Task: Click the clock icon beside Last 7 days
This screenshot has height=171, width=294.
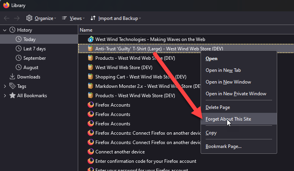Action: click(18, 48)
